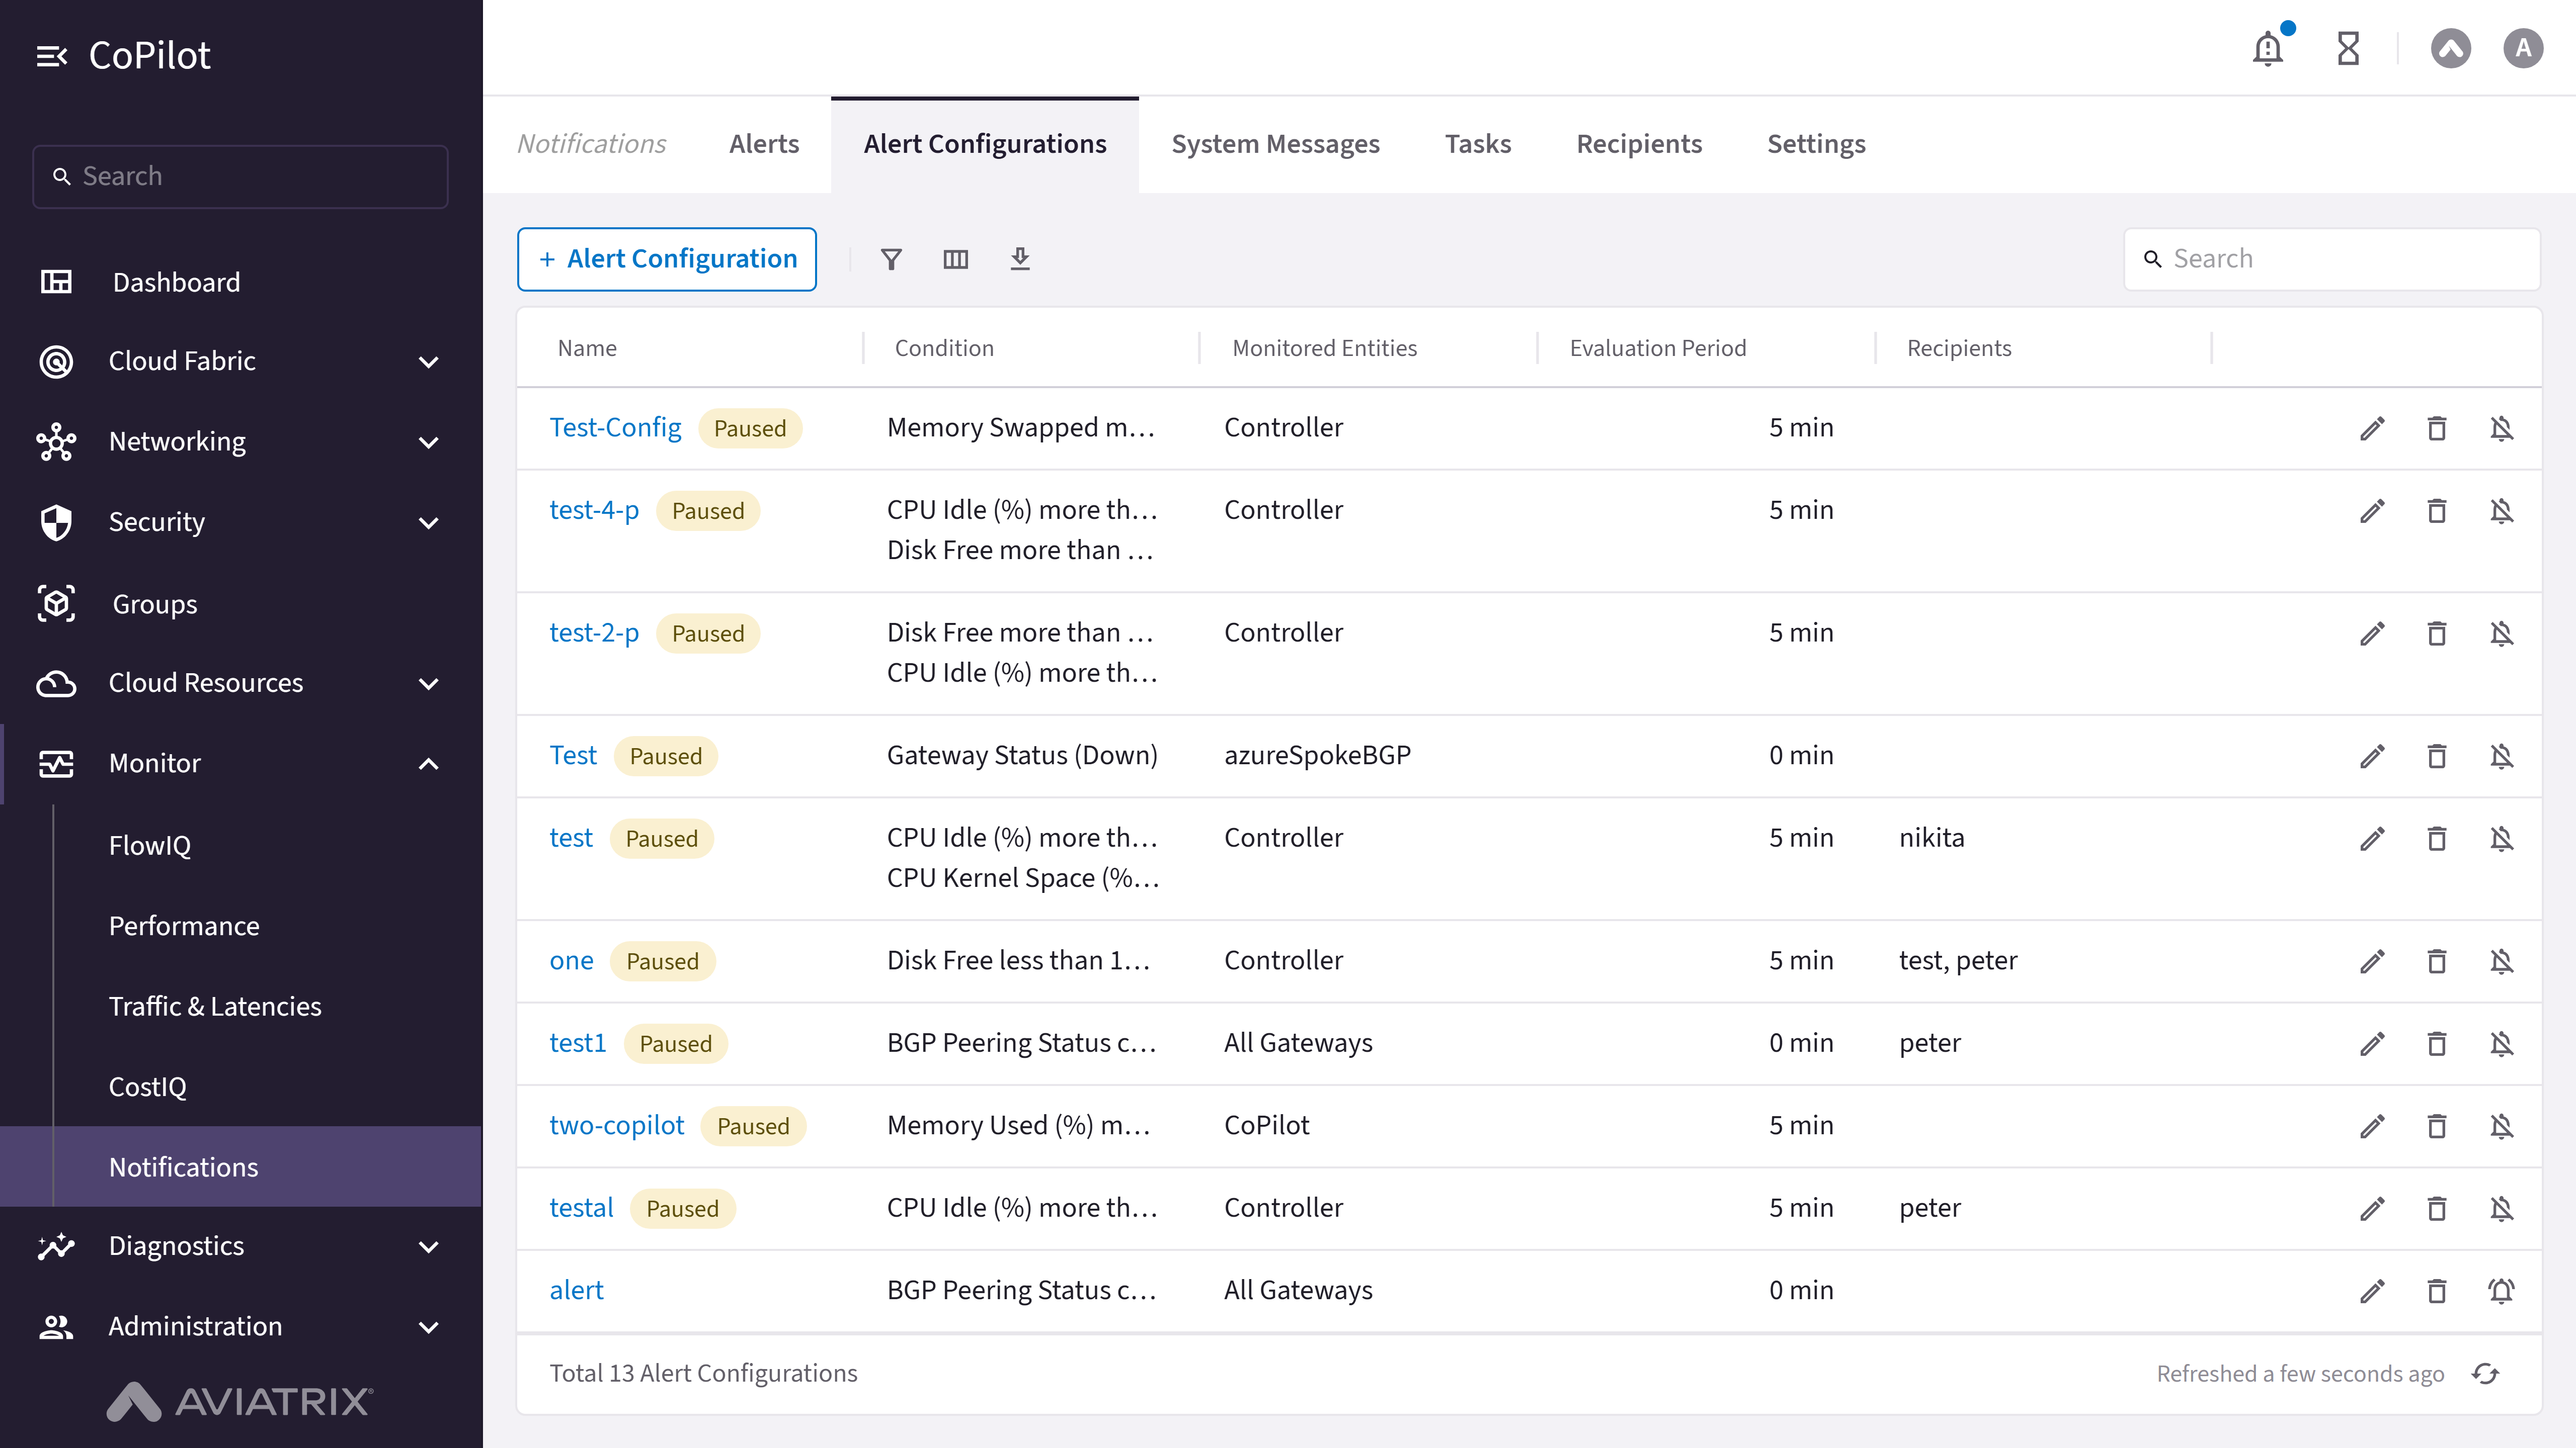
Task: Unpause the test1 alert with the bell toggle
Action: click(2501, 1044)
